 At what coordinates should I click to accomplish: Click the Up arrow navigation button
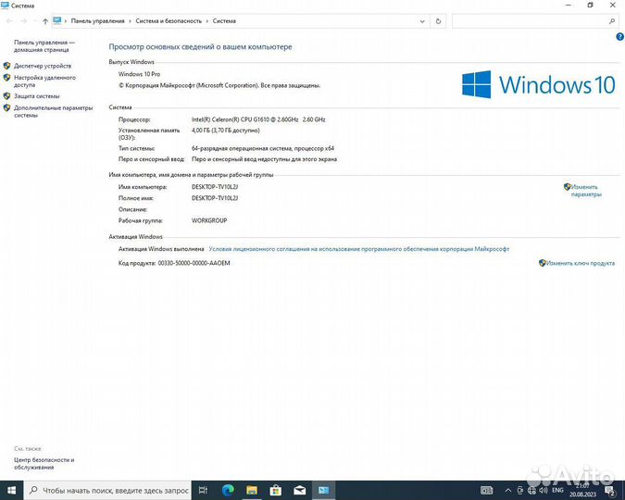point(45,21)
